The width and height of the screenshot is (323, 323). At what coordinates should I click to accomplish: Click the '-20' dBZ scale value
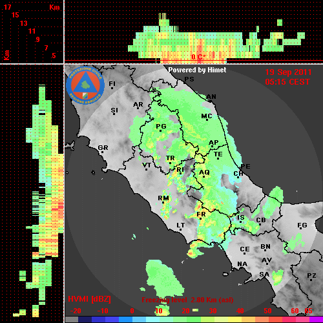tap(76, 311)
